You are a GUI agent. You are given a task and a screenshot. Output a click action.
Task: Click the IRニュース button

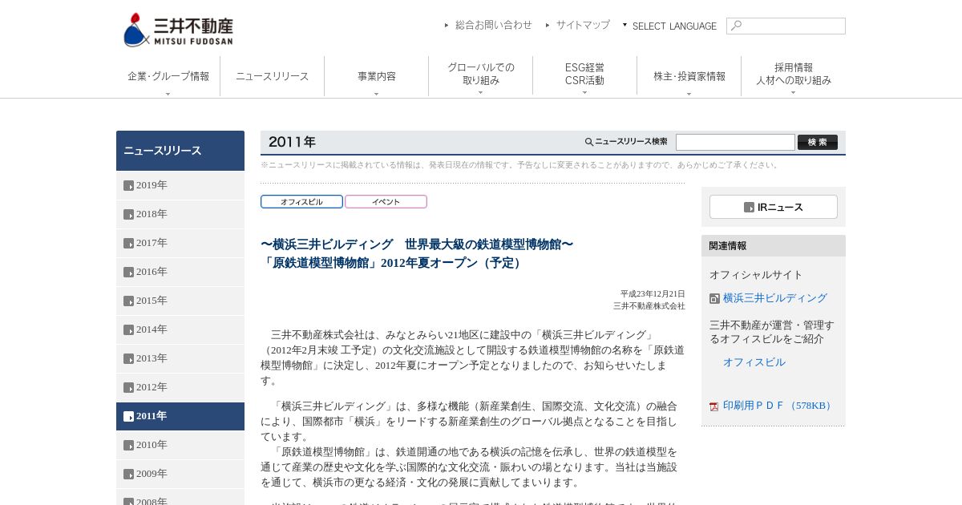774,207
